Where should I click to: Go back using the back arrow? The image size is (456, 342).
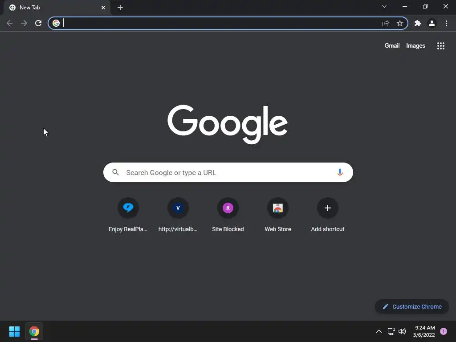10,23
